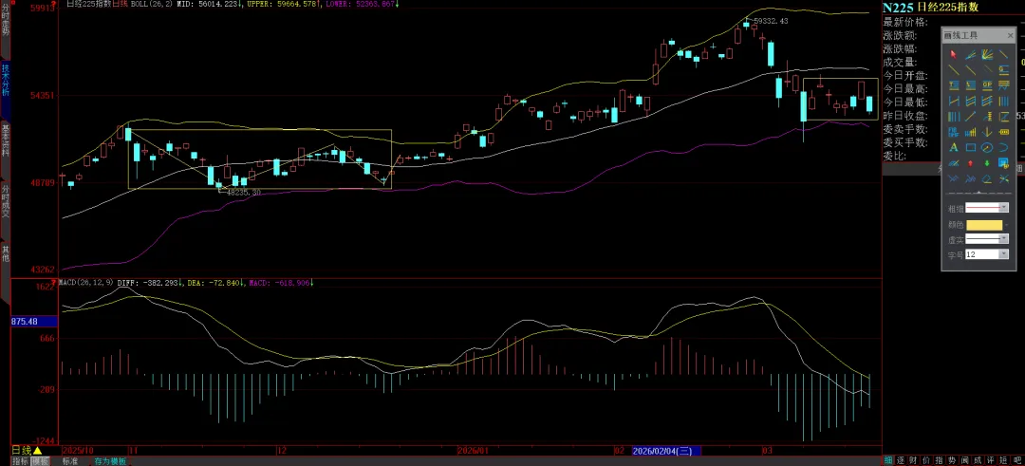This screenshot has height=466, width=1025.
Task: Click the 成交量 field label
Action: coord(901,63)
